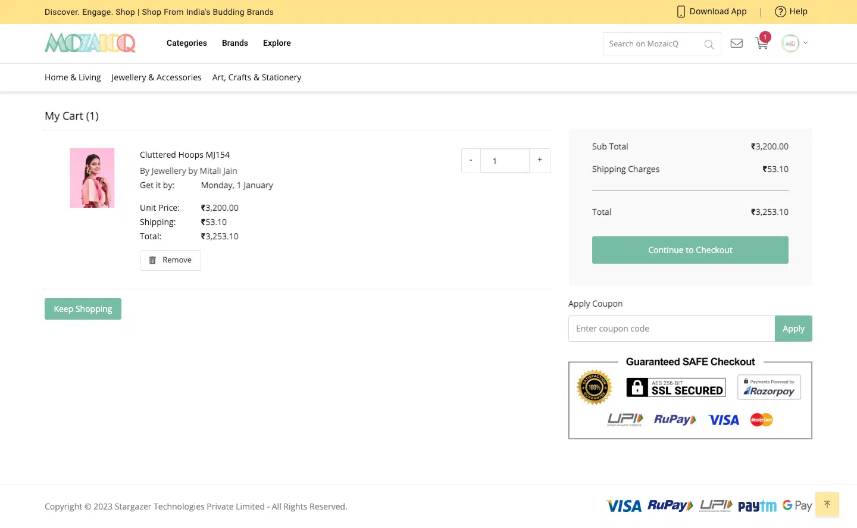Click the MasterCard logo
Image resolution: width=857 pixels, height=528 pixels.
coord(762,420)
